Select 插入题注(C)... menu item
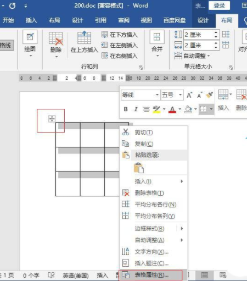The image size is (247, 281). 154,263
